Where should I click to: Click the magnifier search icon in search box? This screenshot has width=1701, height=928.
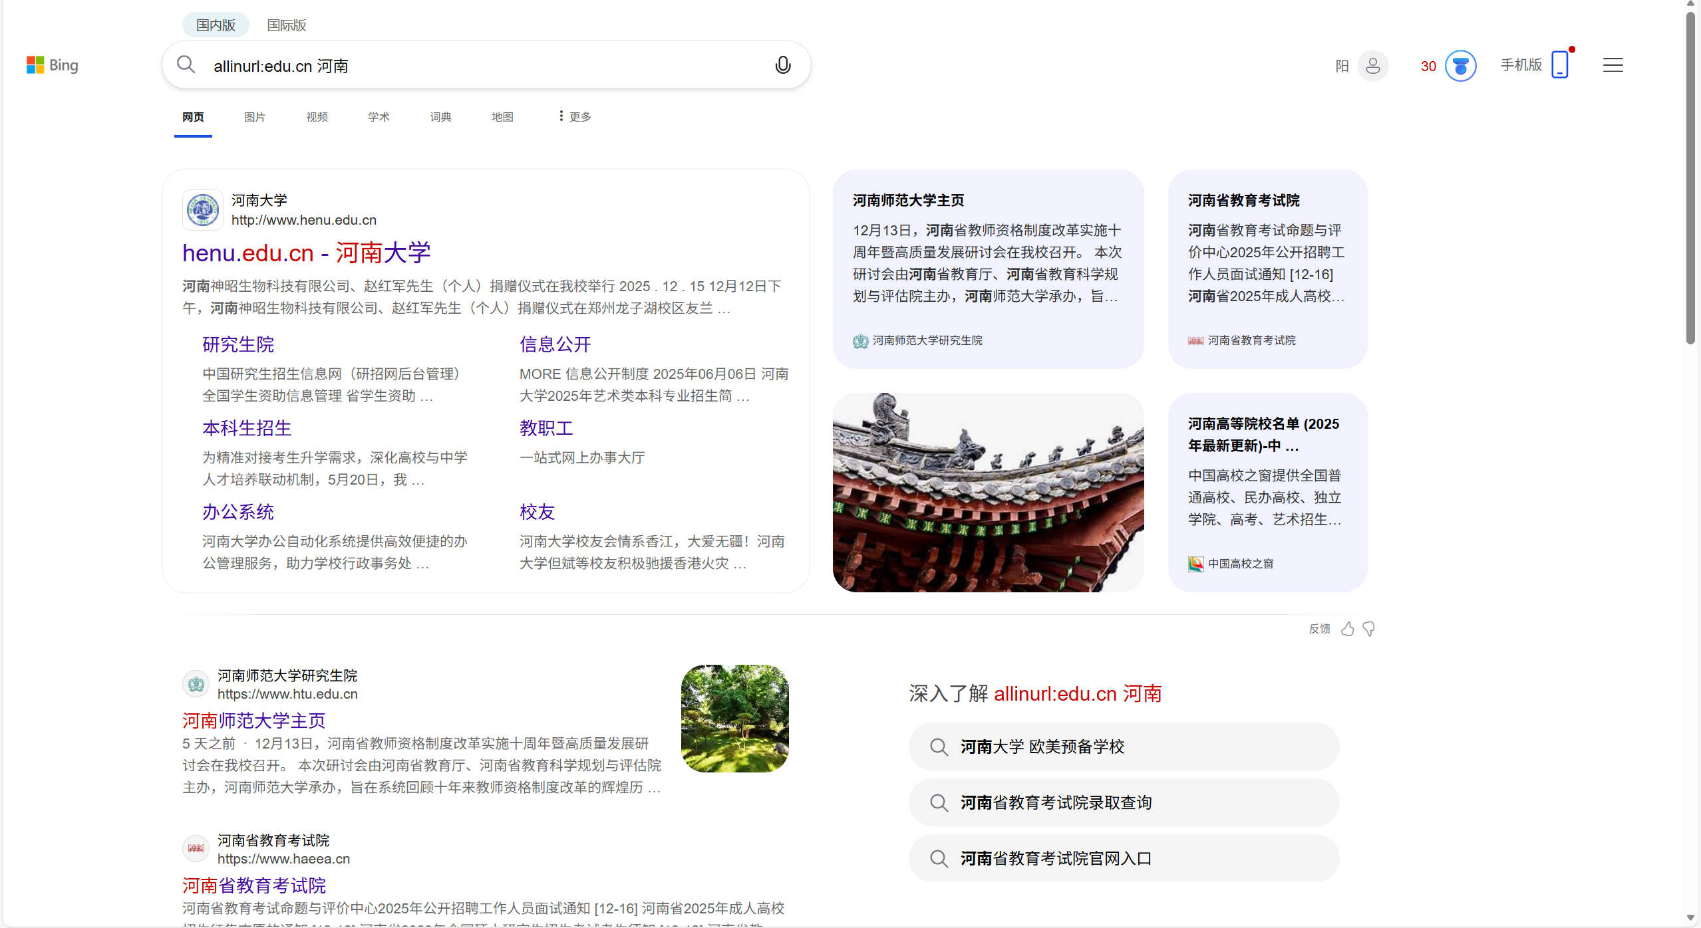click(x=186, y=65)
